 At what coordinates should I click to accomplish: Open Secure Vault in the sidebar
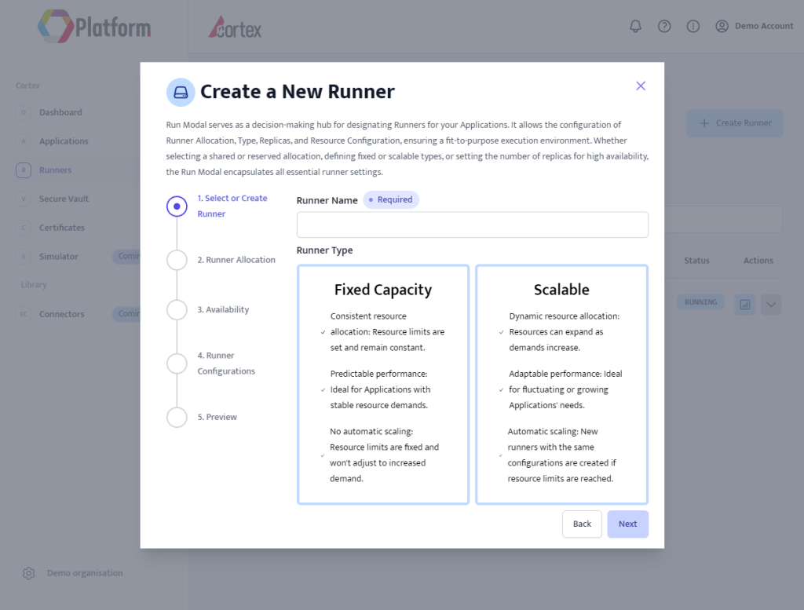pyautogui.click(x=64, y=199)
